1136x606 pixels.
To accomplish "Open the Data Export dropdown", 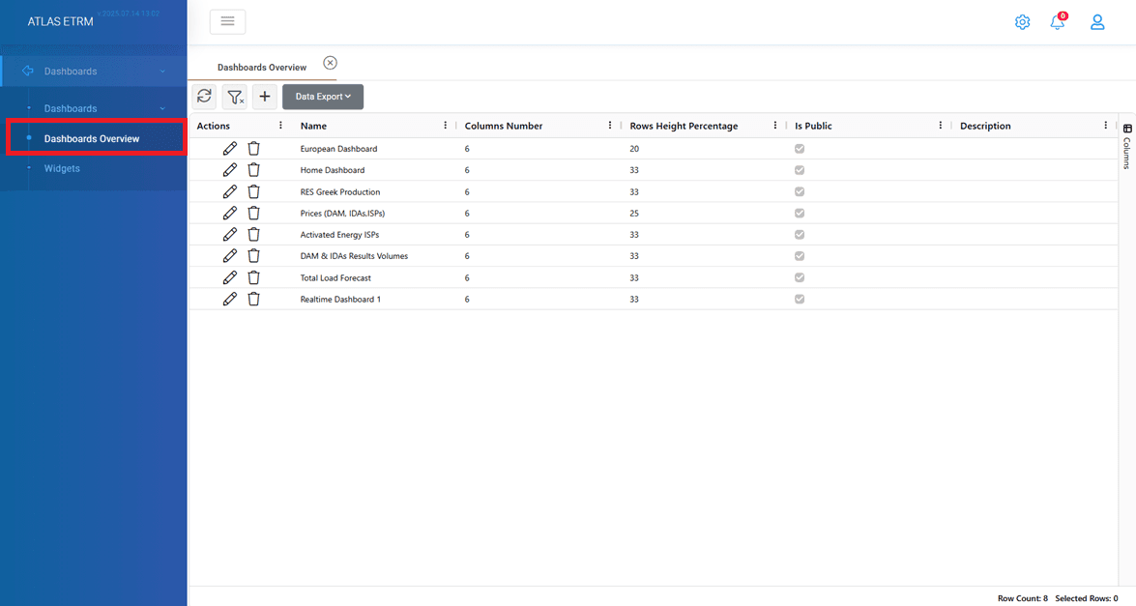I will pyautogui.click(x=323, y=97).
